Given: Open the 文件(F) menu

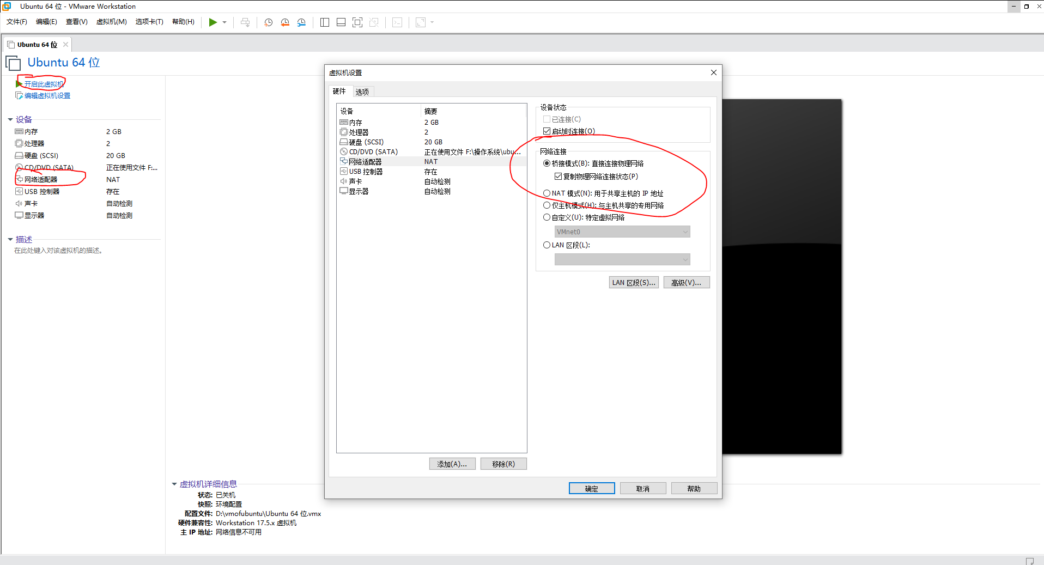Looking at the screenshot, I should [x=17, y=22].
